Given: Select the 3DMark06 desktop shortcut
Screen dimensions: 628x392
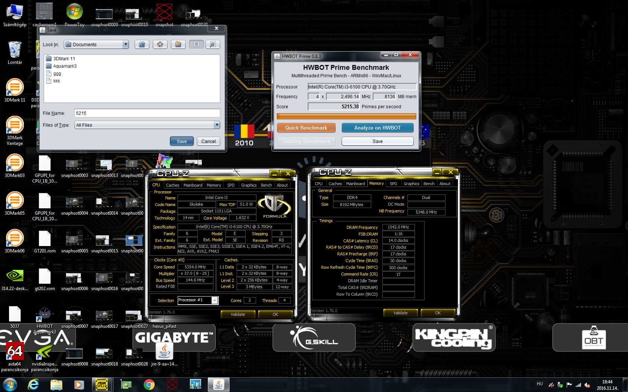Looking at the screenshot, I should 15,241.
